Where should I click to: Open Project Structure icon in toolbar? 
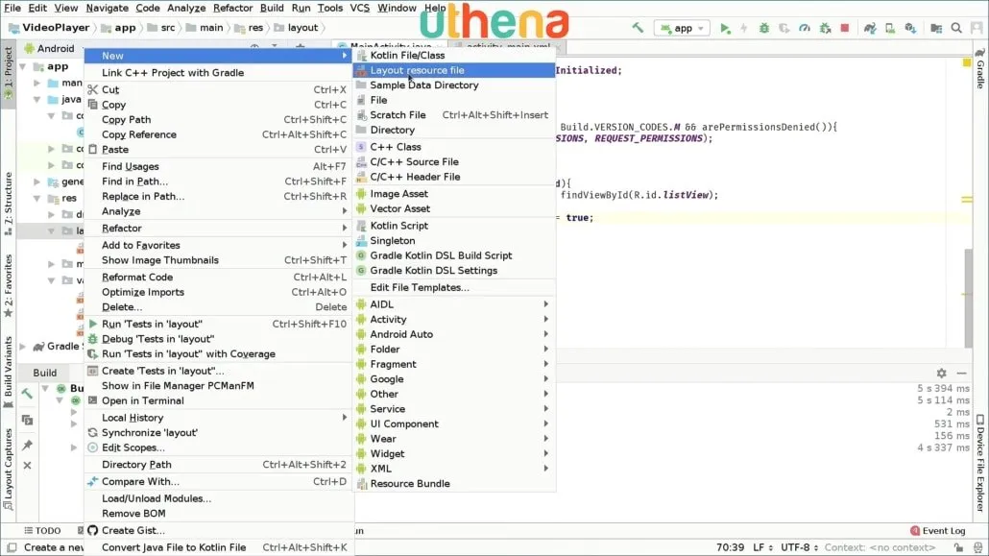tap(936, 29)
